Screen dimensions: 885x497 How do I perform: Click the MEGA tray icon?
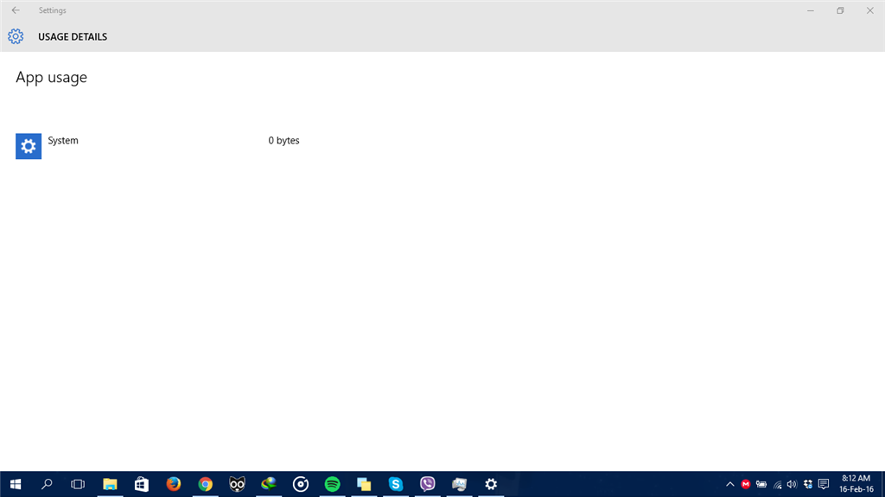point(746,484)
